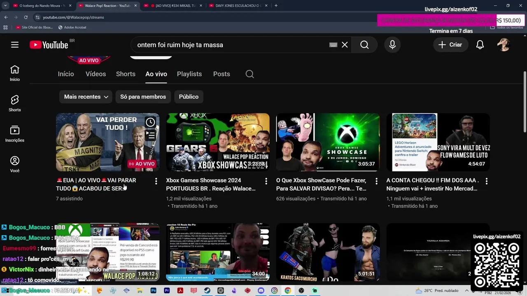This screenshot has width=527, height=296.
Task: Open the Kratos Saco Murcho thumbnail
Action: (328, 252)
